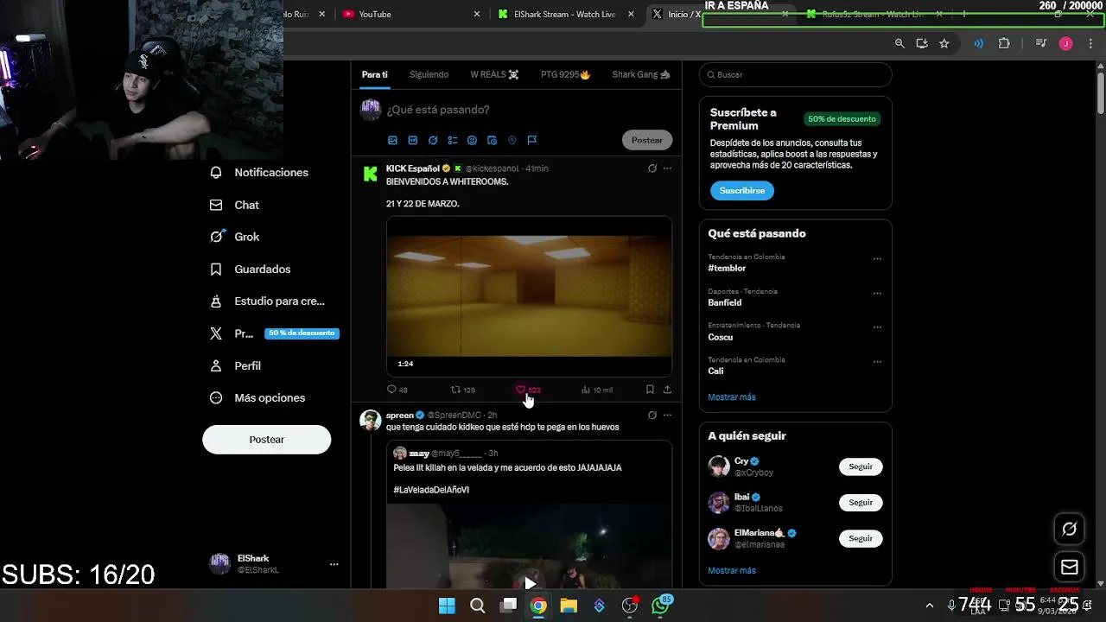Follow Ibai with Seguir button

click(x=861, y=503)
